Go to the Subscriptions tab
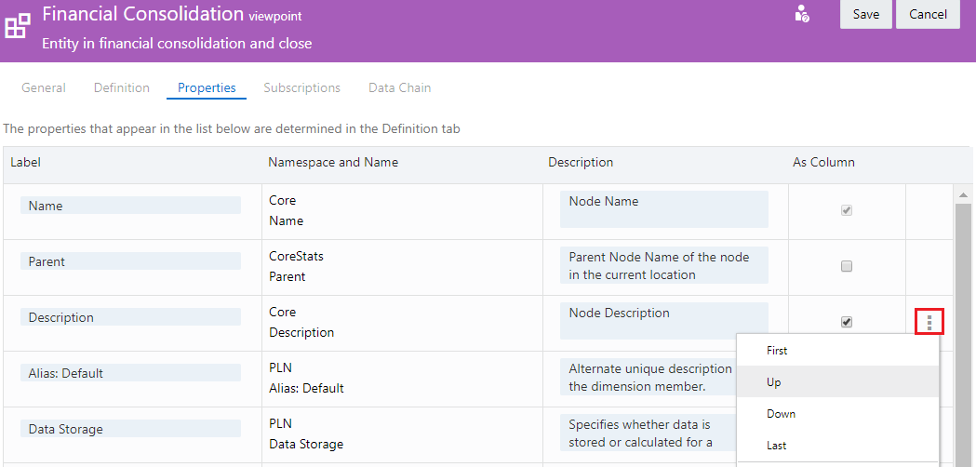The width and height of the screenshot is (976, 467). point(301,87)
